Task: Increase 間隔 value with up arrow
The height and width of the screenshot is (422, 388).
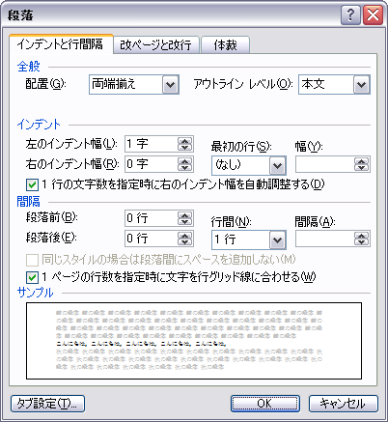Action: 362,236
